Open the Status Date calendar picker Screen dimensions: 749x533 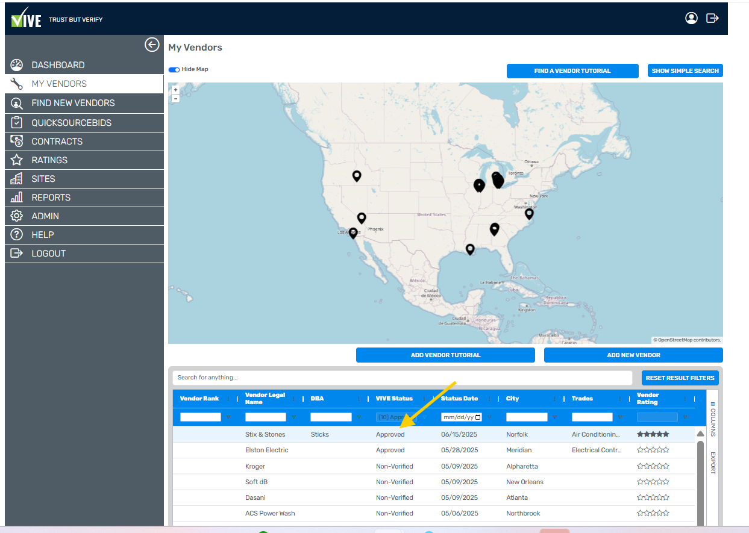coord(478,417)
